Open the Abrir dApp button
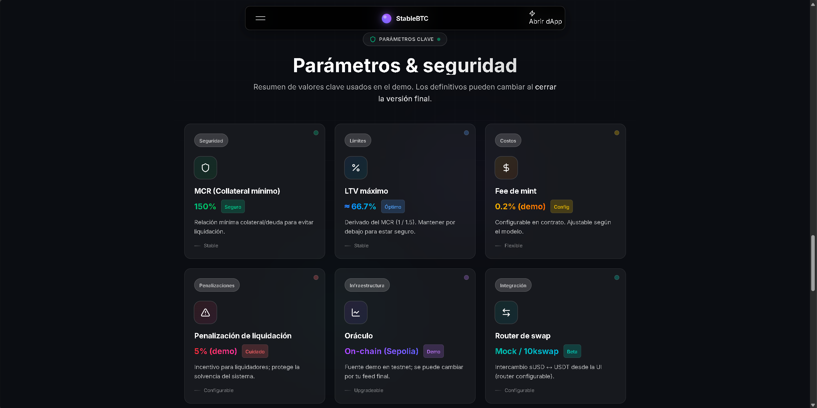 [x=545, y=18]
